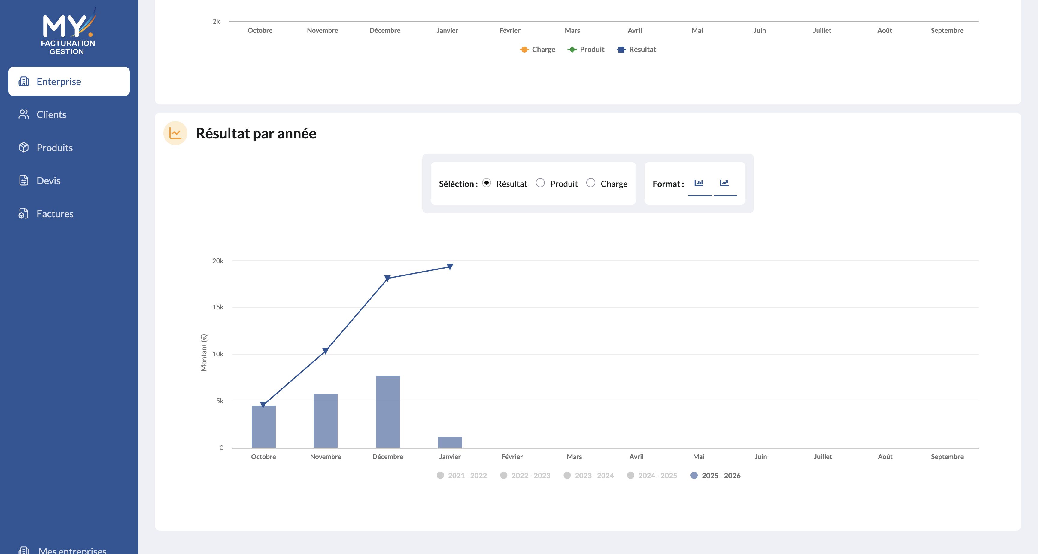Select the Factures invoice icon
Viewport: 1038px width, 554px height.
(24, 213)
